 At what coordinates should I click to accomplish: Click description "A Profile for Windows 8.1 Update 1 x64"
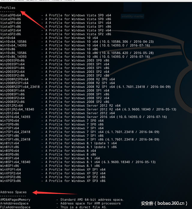point(81,143)
